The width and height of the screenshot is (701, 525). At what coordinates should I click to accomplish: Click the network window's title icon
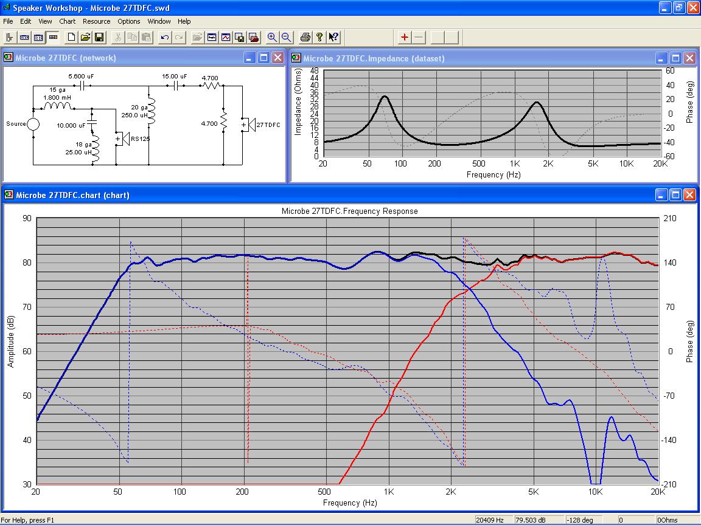[x=9, y=58]
